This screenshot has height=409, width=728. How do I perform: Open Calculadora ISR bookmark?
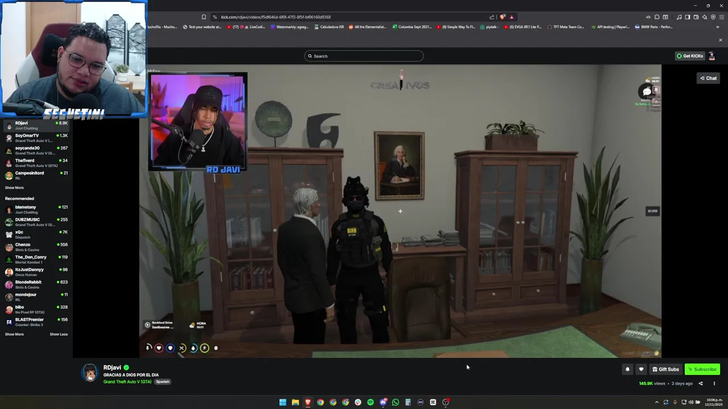[x=329, y=27]
